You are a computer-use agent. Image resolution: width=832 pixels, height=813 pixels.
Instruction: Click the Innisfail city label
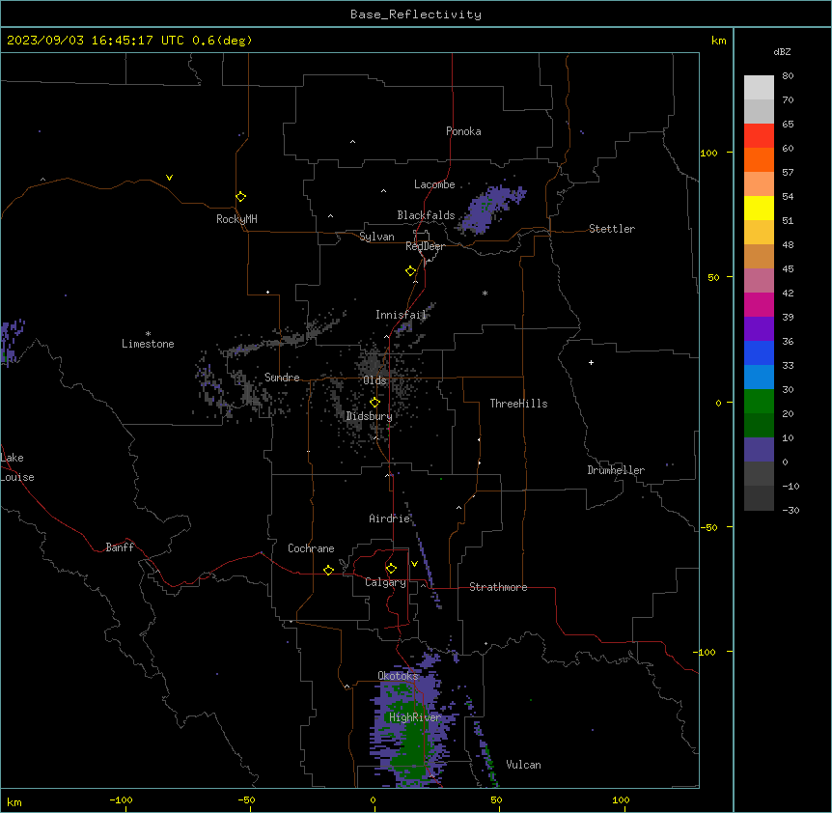tap(402, 315)
